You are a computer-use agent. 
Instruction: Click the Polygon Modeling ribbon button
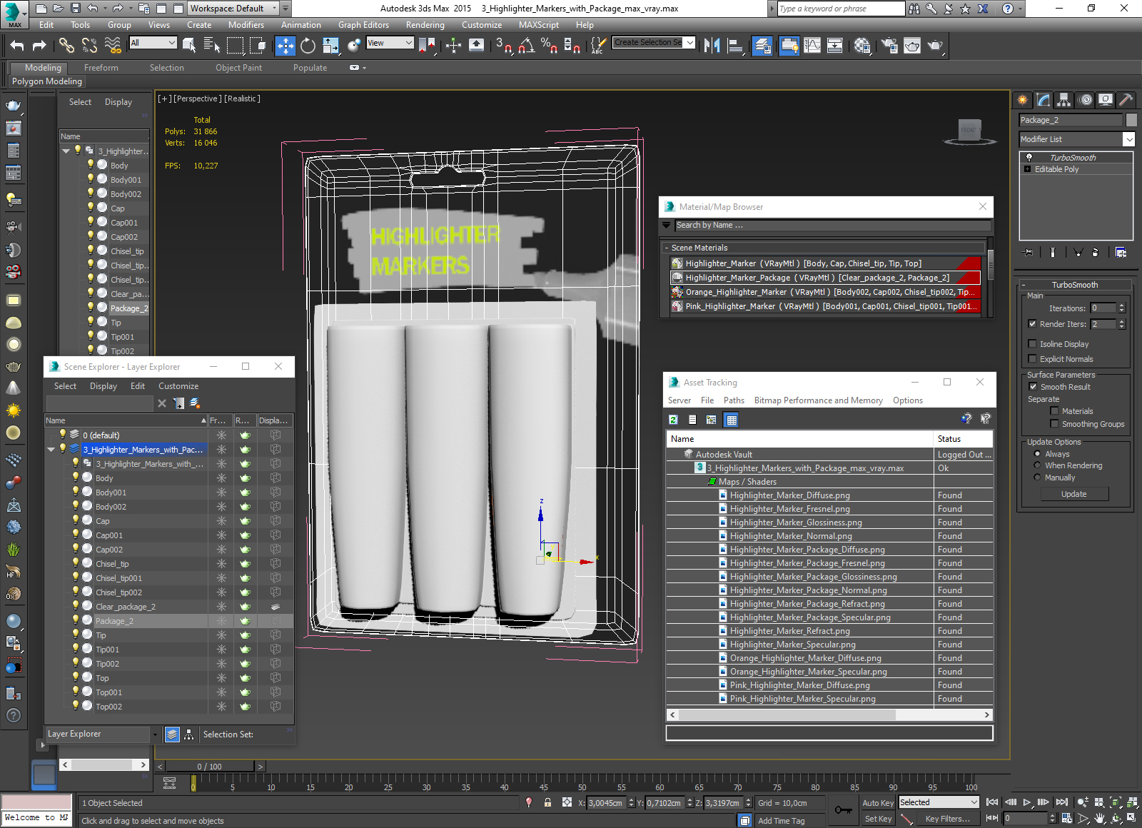47,82
